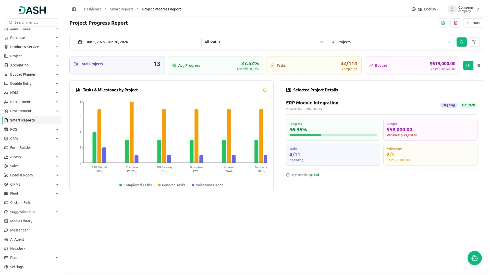Open Custom Field menu item
Viewport: 490px width, 275px height.
(32, 203)
